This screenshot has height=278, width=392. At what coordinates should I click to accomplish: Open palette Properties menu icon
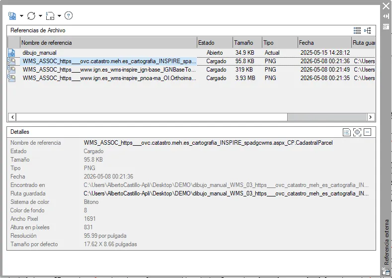(x=386, y=26)
